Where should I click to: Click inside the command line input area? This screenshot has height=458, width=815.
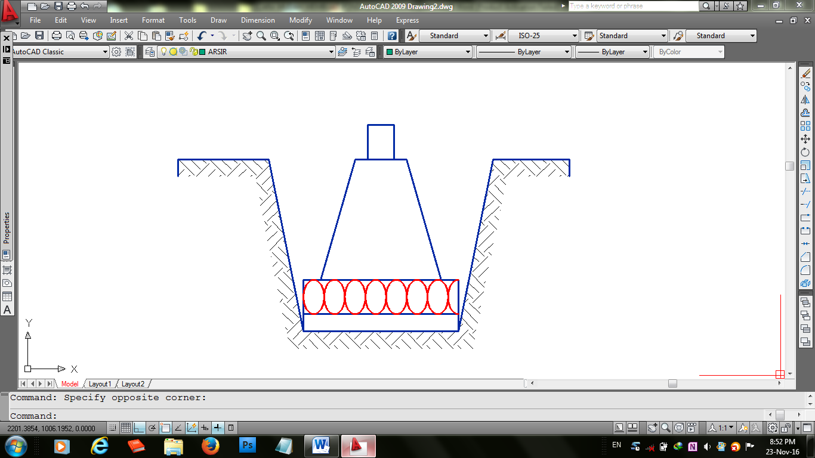239,415
